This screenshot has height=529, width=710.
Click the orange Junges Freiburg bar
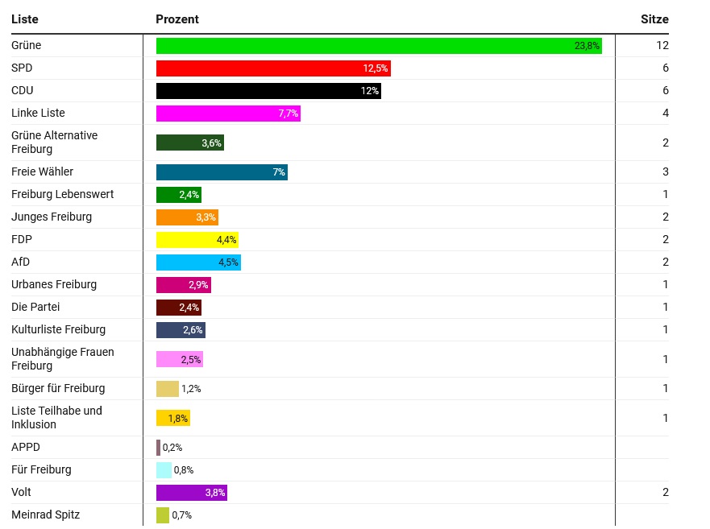(x=187, y=217)
